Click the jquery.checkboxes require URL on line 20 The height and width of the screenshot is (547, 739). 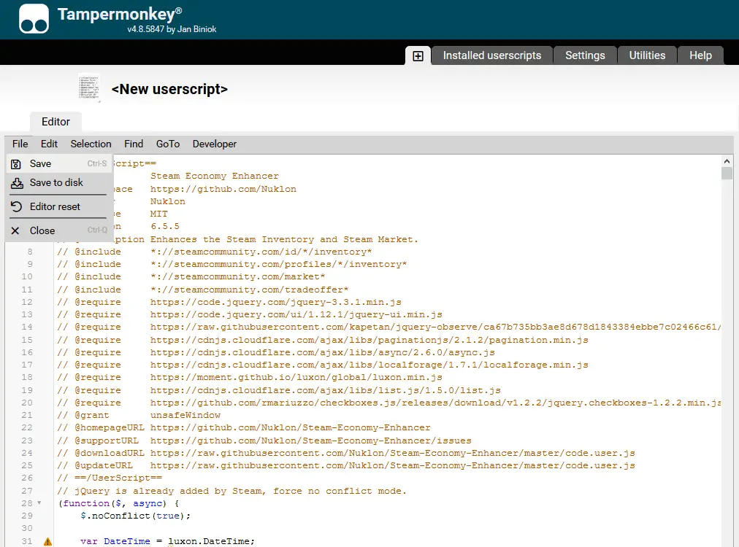click(x=435, y=403)
